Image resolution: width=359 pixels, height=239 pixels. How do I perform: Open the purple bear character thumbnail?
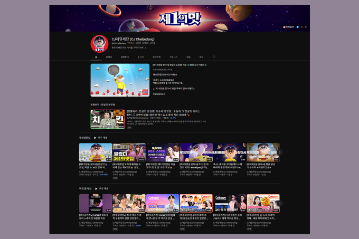coord(196,152)
